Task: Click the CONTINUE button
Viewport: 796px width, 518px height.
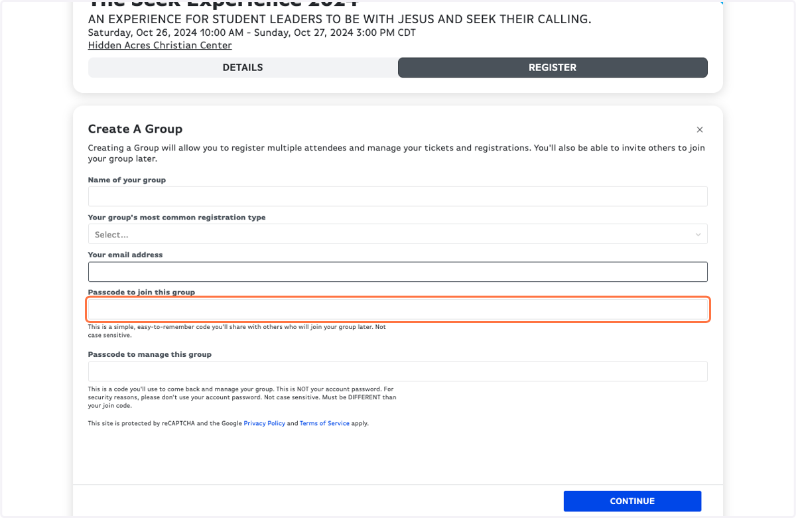Action: coord(632,501)
